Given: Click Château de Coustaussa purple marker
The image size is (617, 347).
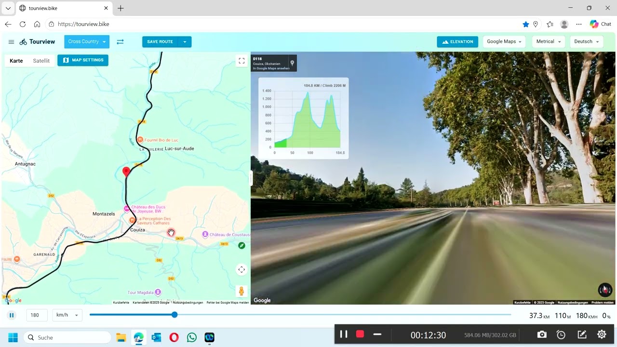Looking at the screenshot, I should 205,234.
